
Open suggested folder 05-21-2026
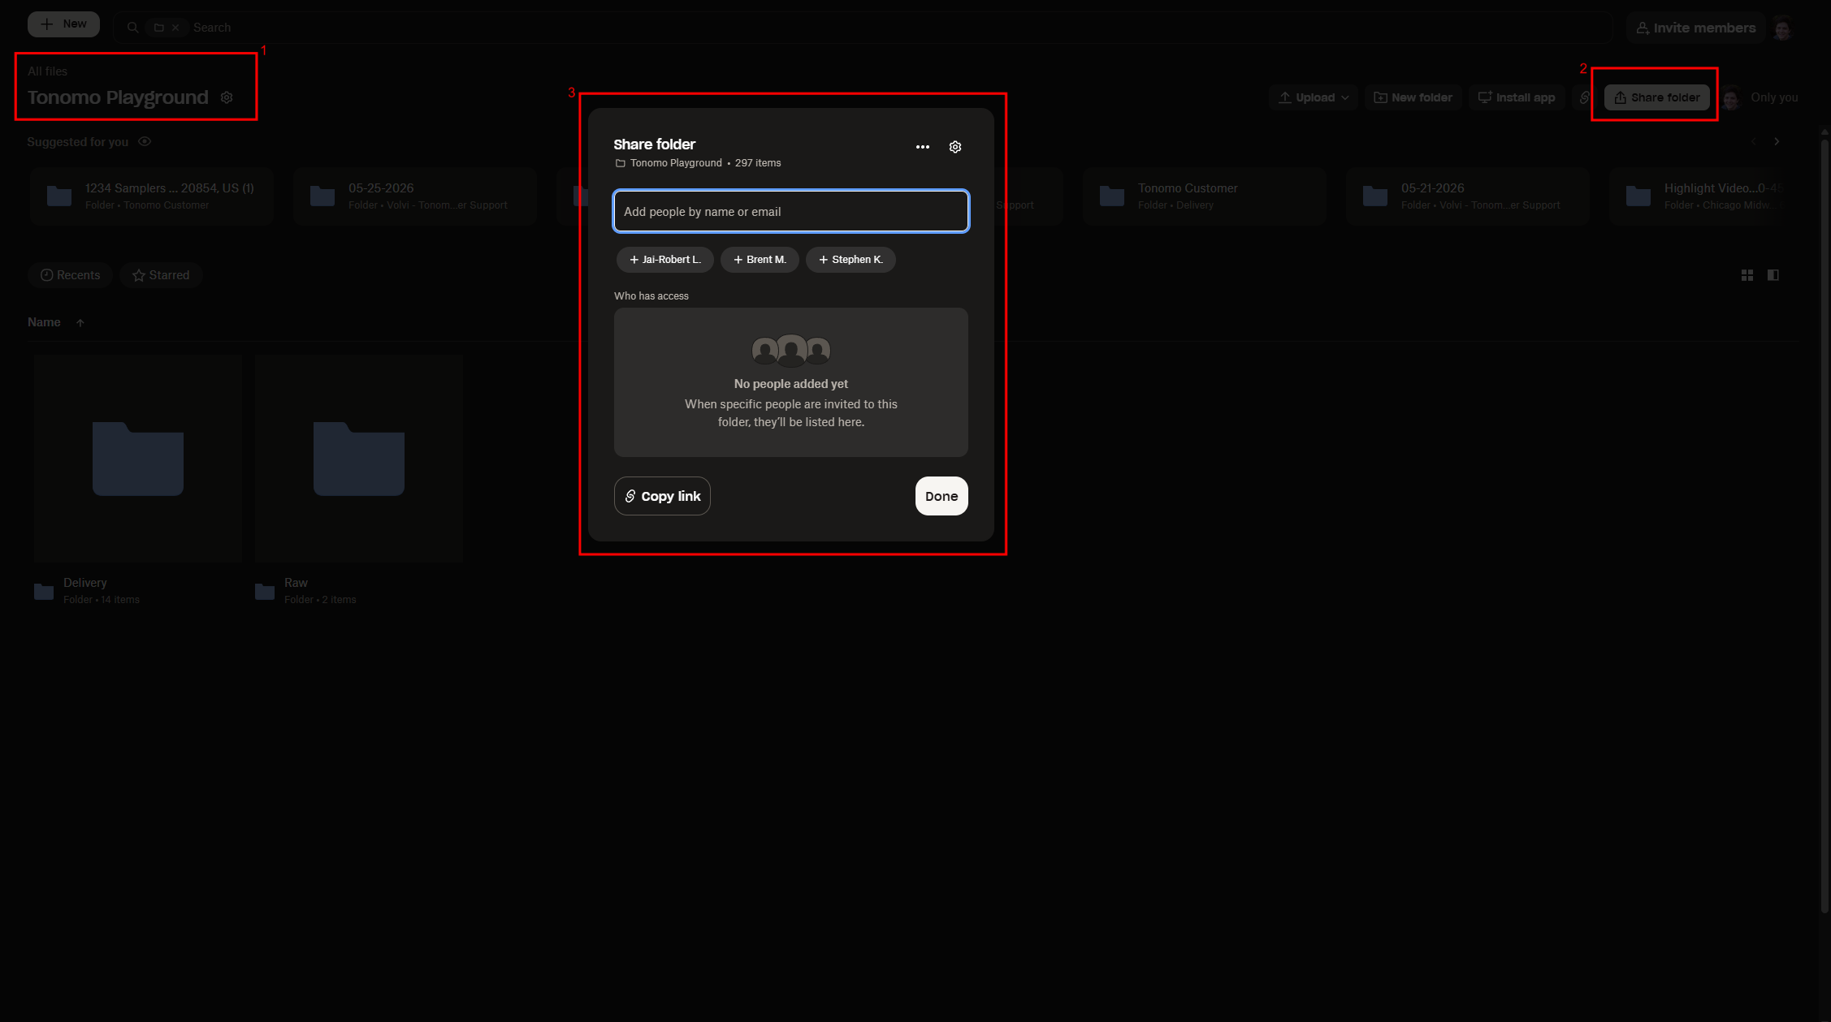(1468, 196)
